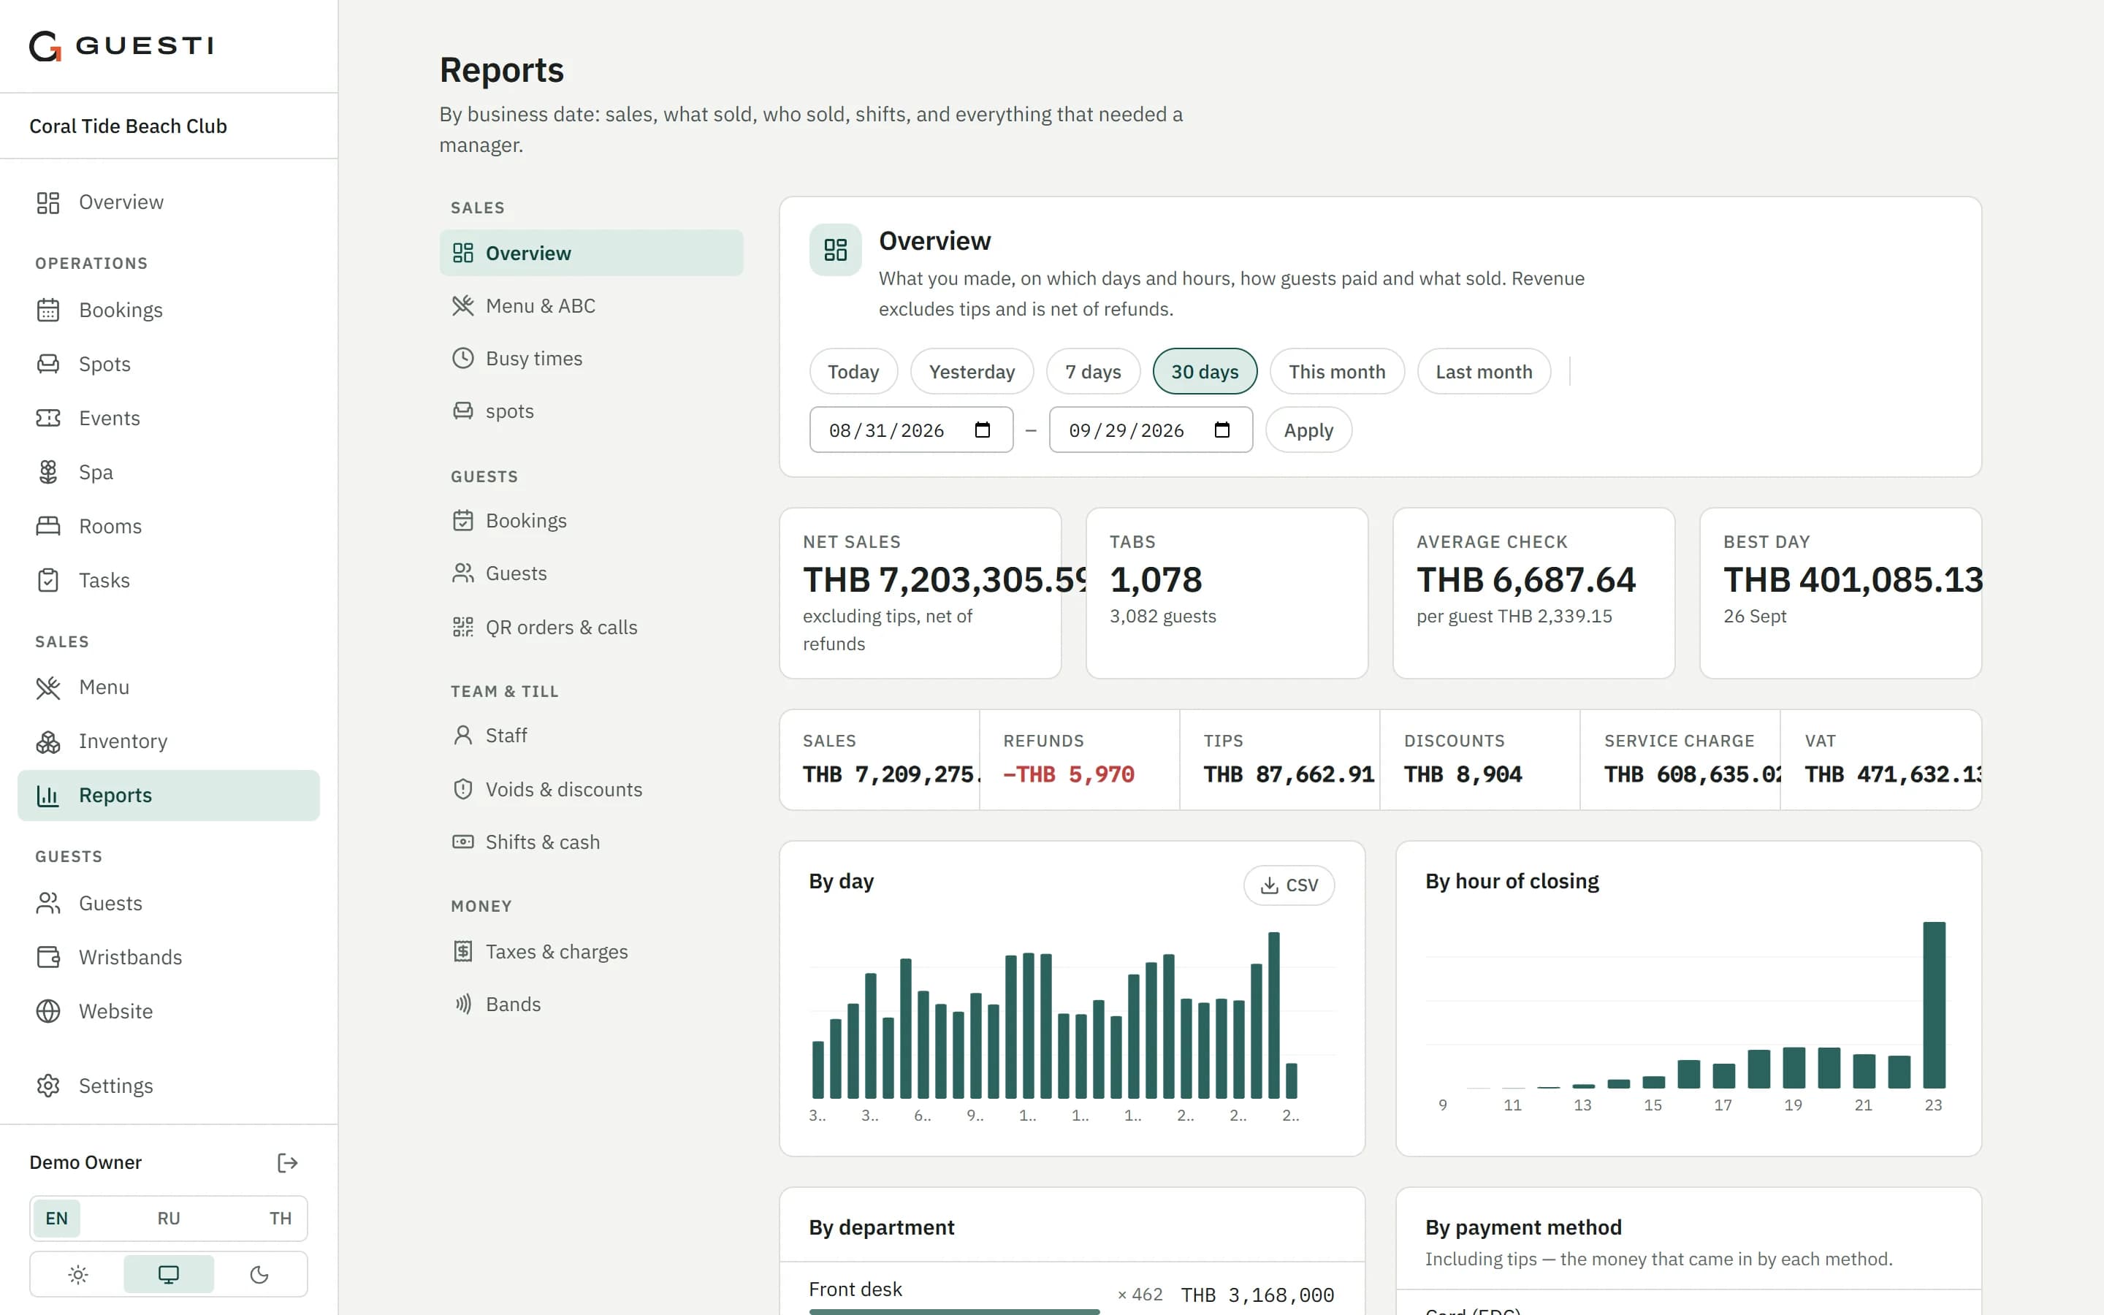Click the tips value THB 87,662.91
The height and width of the screenshot is (1315, 2104).
point(1289,774)
